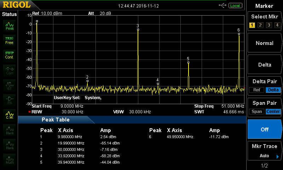Click marker 3 on the 30 MHz peak
The image size is (283, 170).
tap(138, 29)
